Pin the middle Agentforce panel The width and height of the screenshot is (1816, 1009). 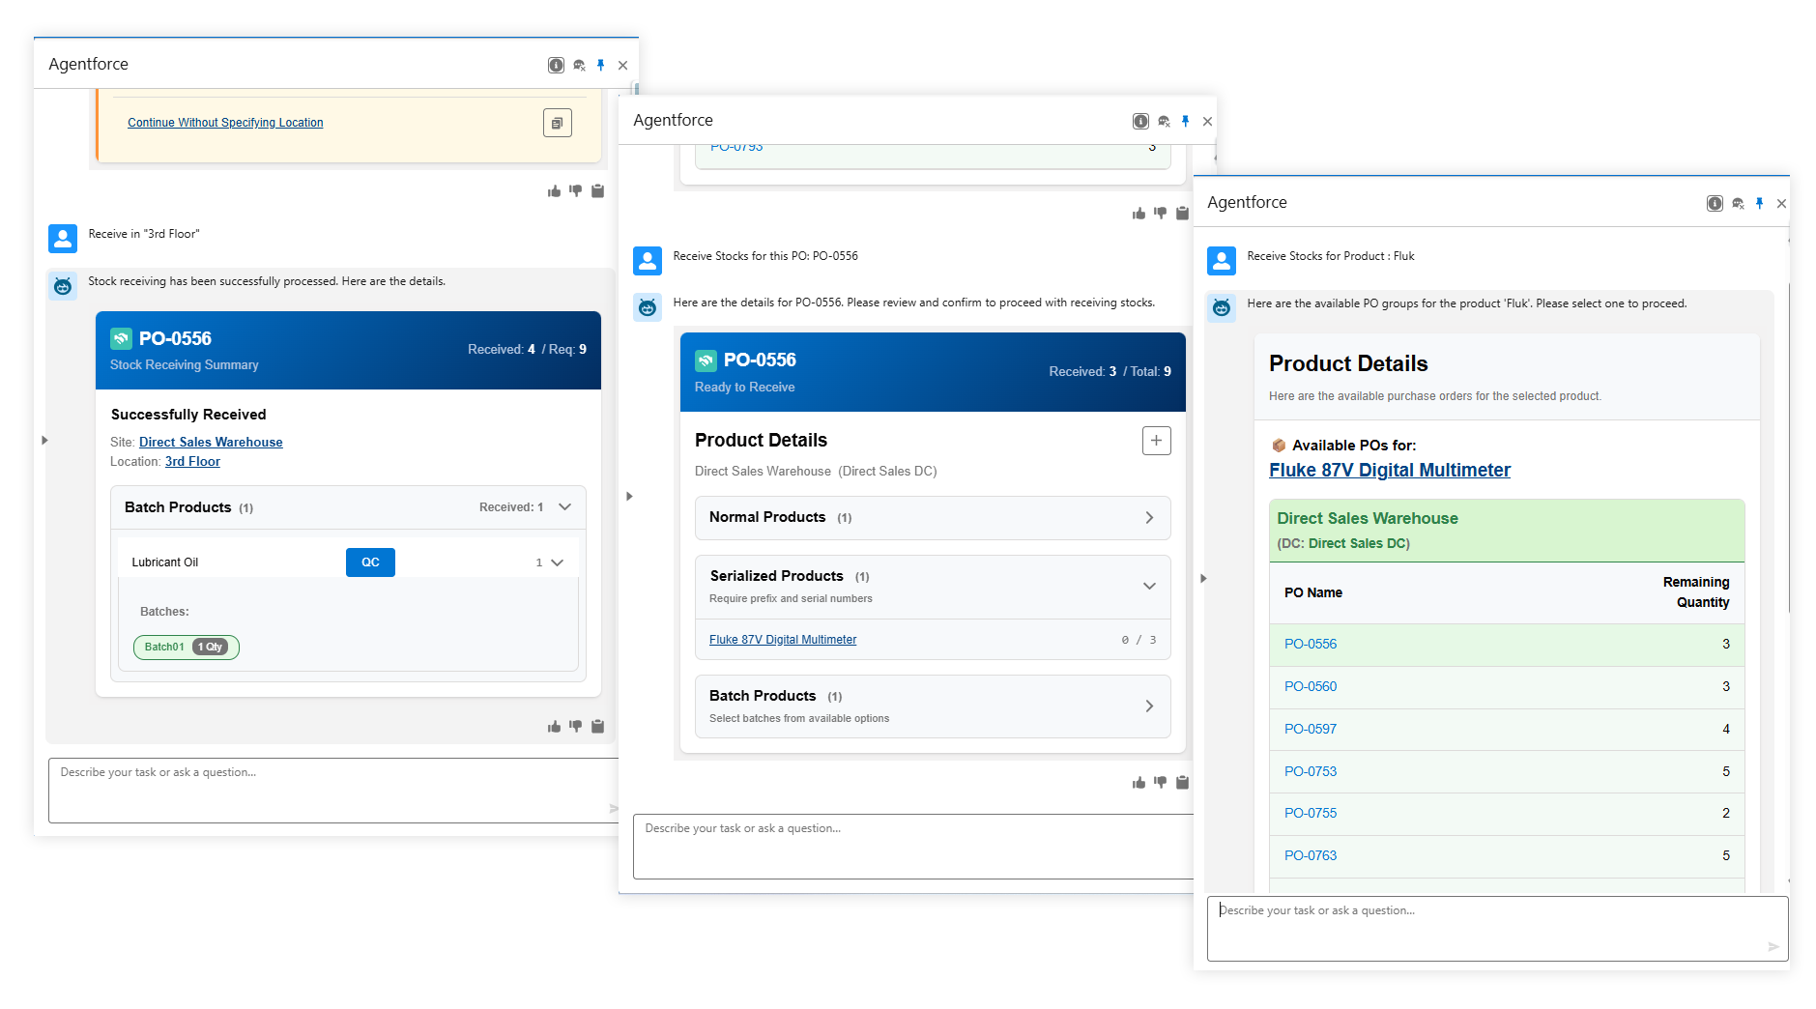click(1185, 121)
